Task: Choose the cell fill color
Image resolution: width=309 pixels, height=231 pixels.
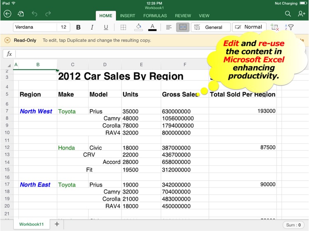Action: click(138, 27)
